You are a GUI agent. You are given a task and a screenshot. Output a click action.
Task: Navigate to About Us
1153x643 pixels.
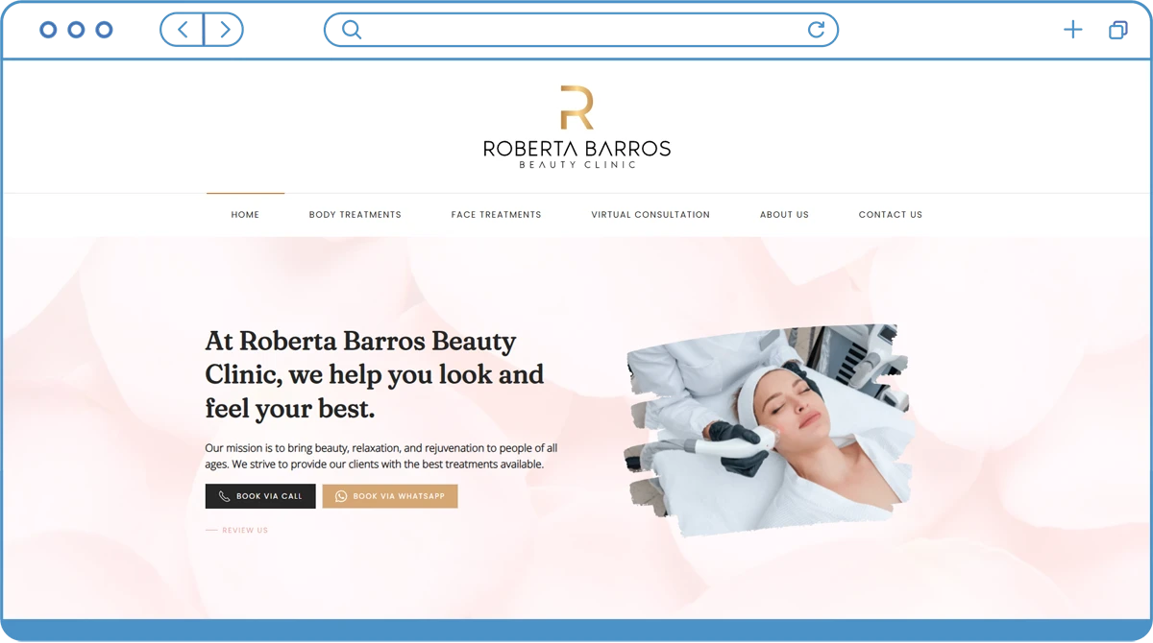point(784,215)
